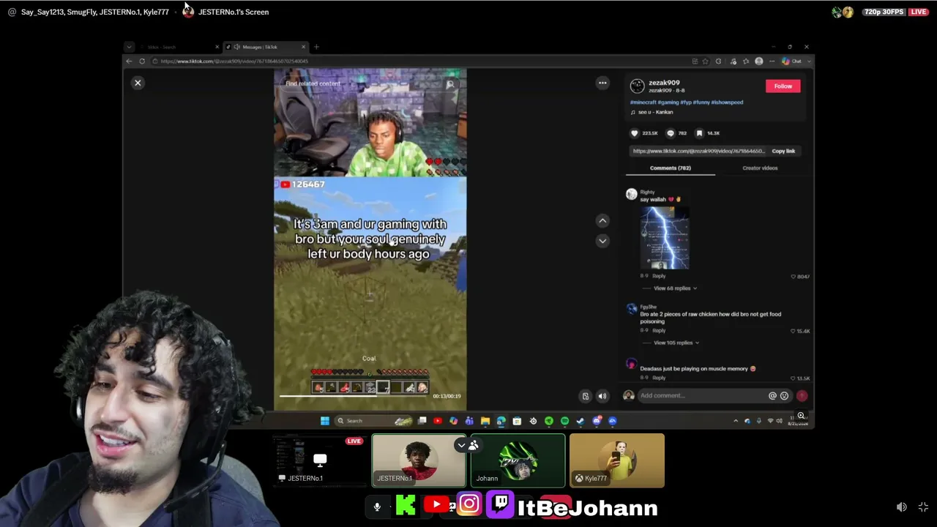The width and height of the screenshot is (937, 527).
Task: Open zezak909 username link
Action: click(x=664, y=83)
